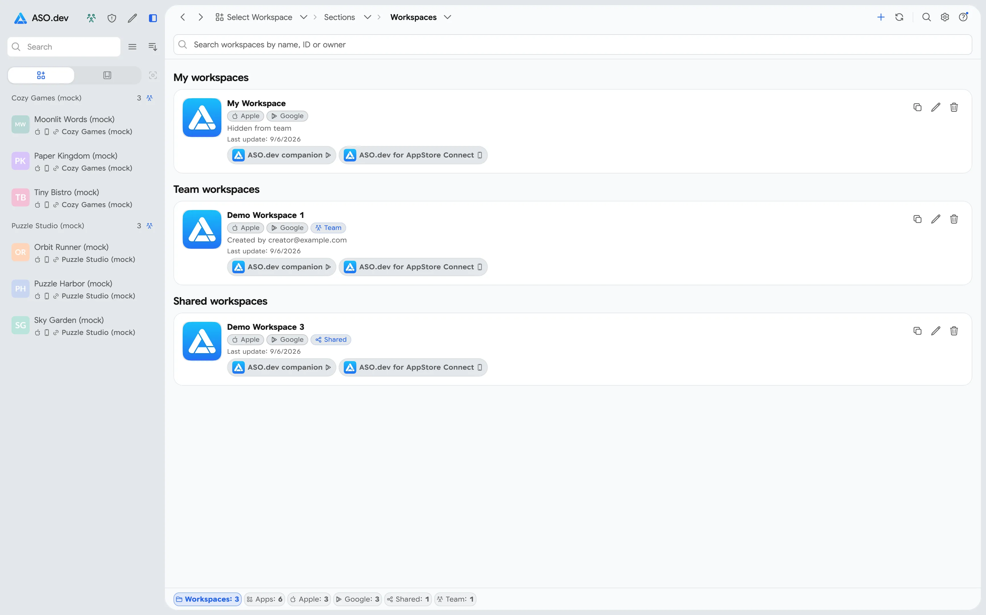Click the Apple: 3 status filter
986x615 pixels.
309,599
